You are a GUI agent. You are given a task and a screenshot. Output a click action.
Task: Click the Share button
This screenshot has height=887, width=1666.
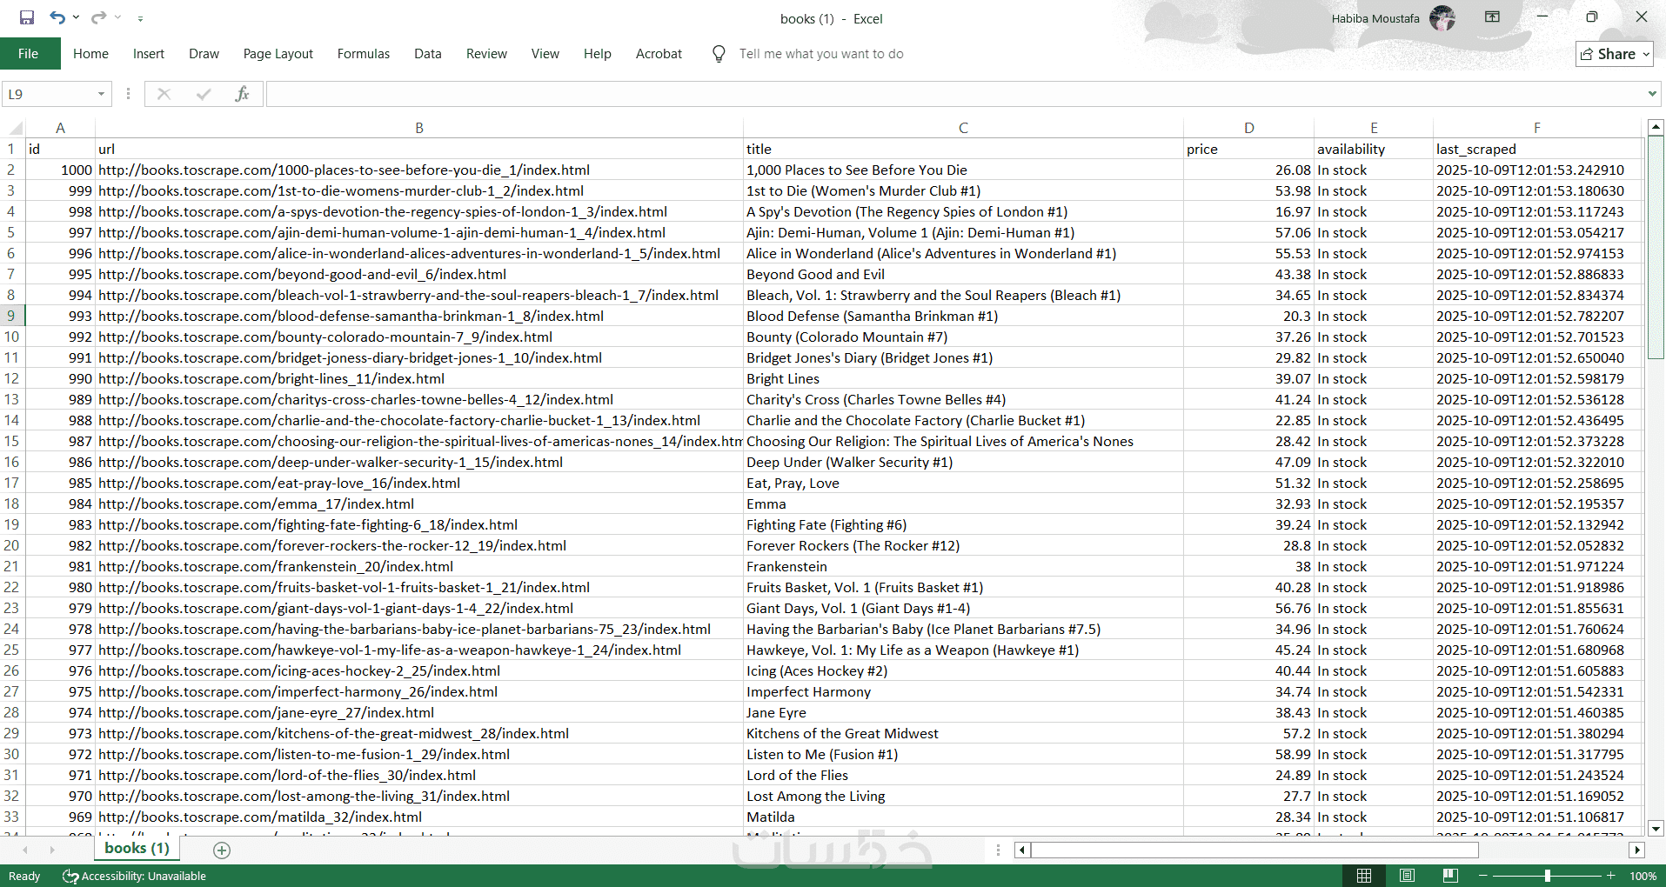1615,54
